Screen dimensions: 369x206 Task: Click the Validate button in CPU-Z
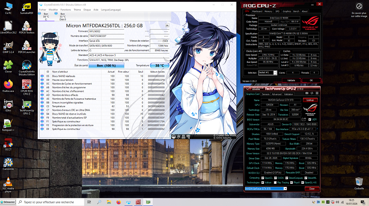(291, 80)
